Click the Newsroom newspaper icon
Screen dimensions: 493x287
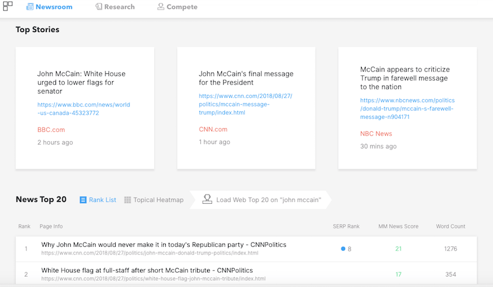coord(30,7)
